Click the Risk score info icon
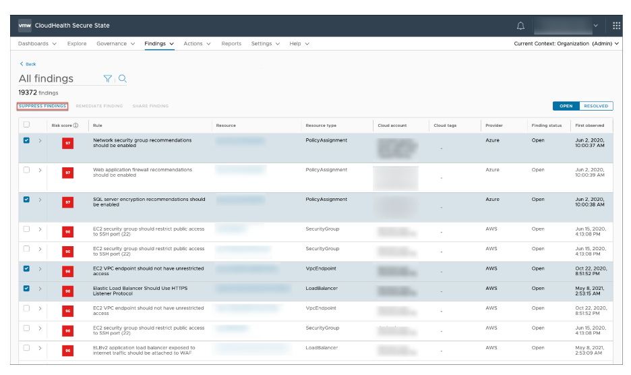Viewport: 631px width, 375px height. pos(76,125)
